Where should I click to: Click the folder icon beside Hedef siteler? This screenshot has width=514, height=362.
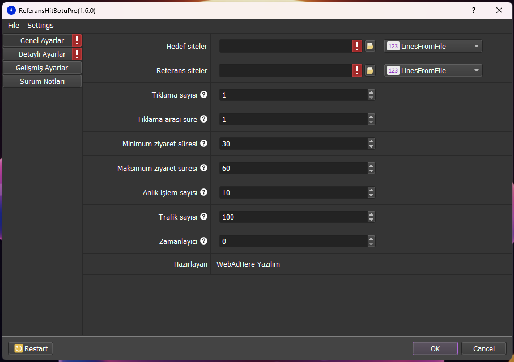(x=369, y=47)
